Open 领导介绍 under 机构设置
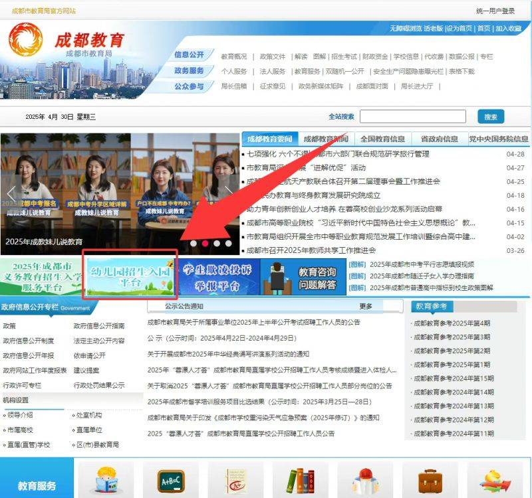The height and width of the screenshot is (498, 532). (20, 415)
